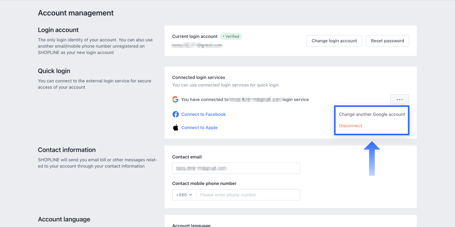Expand the +886 country code dropdown
The width and height of the screenshot is (455, 227).
tap(184, 195)
